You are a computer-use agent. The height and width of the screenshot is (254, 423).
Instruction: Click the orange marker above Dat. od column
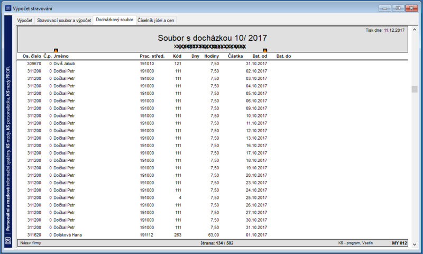(265, 50)
